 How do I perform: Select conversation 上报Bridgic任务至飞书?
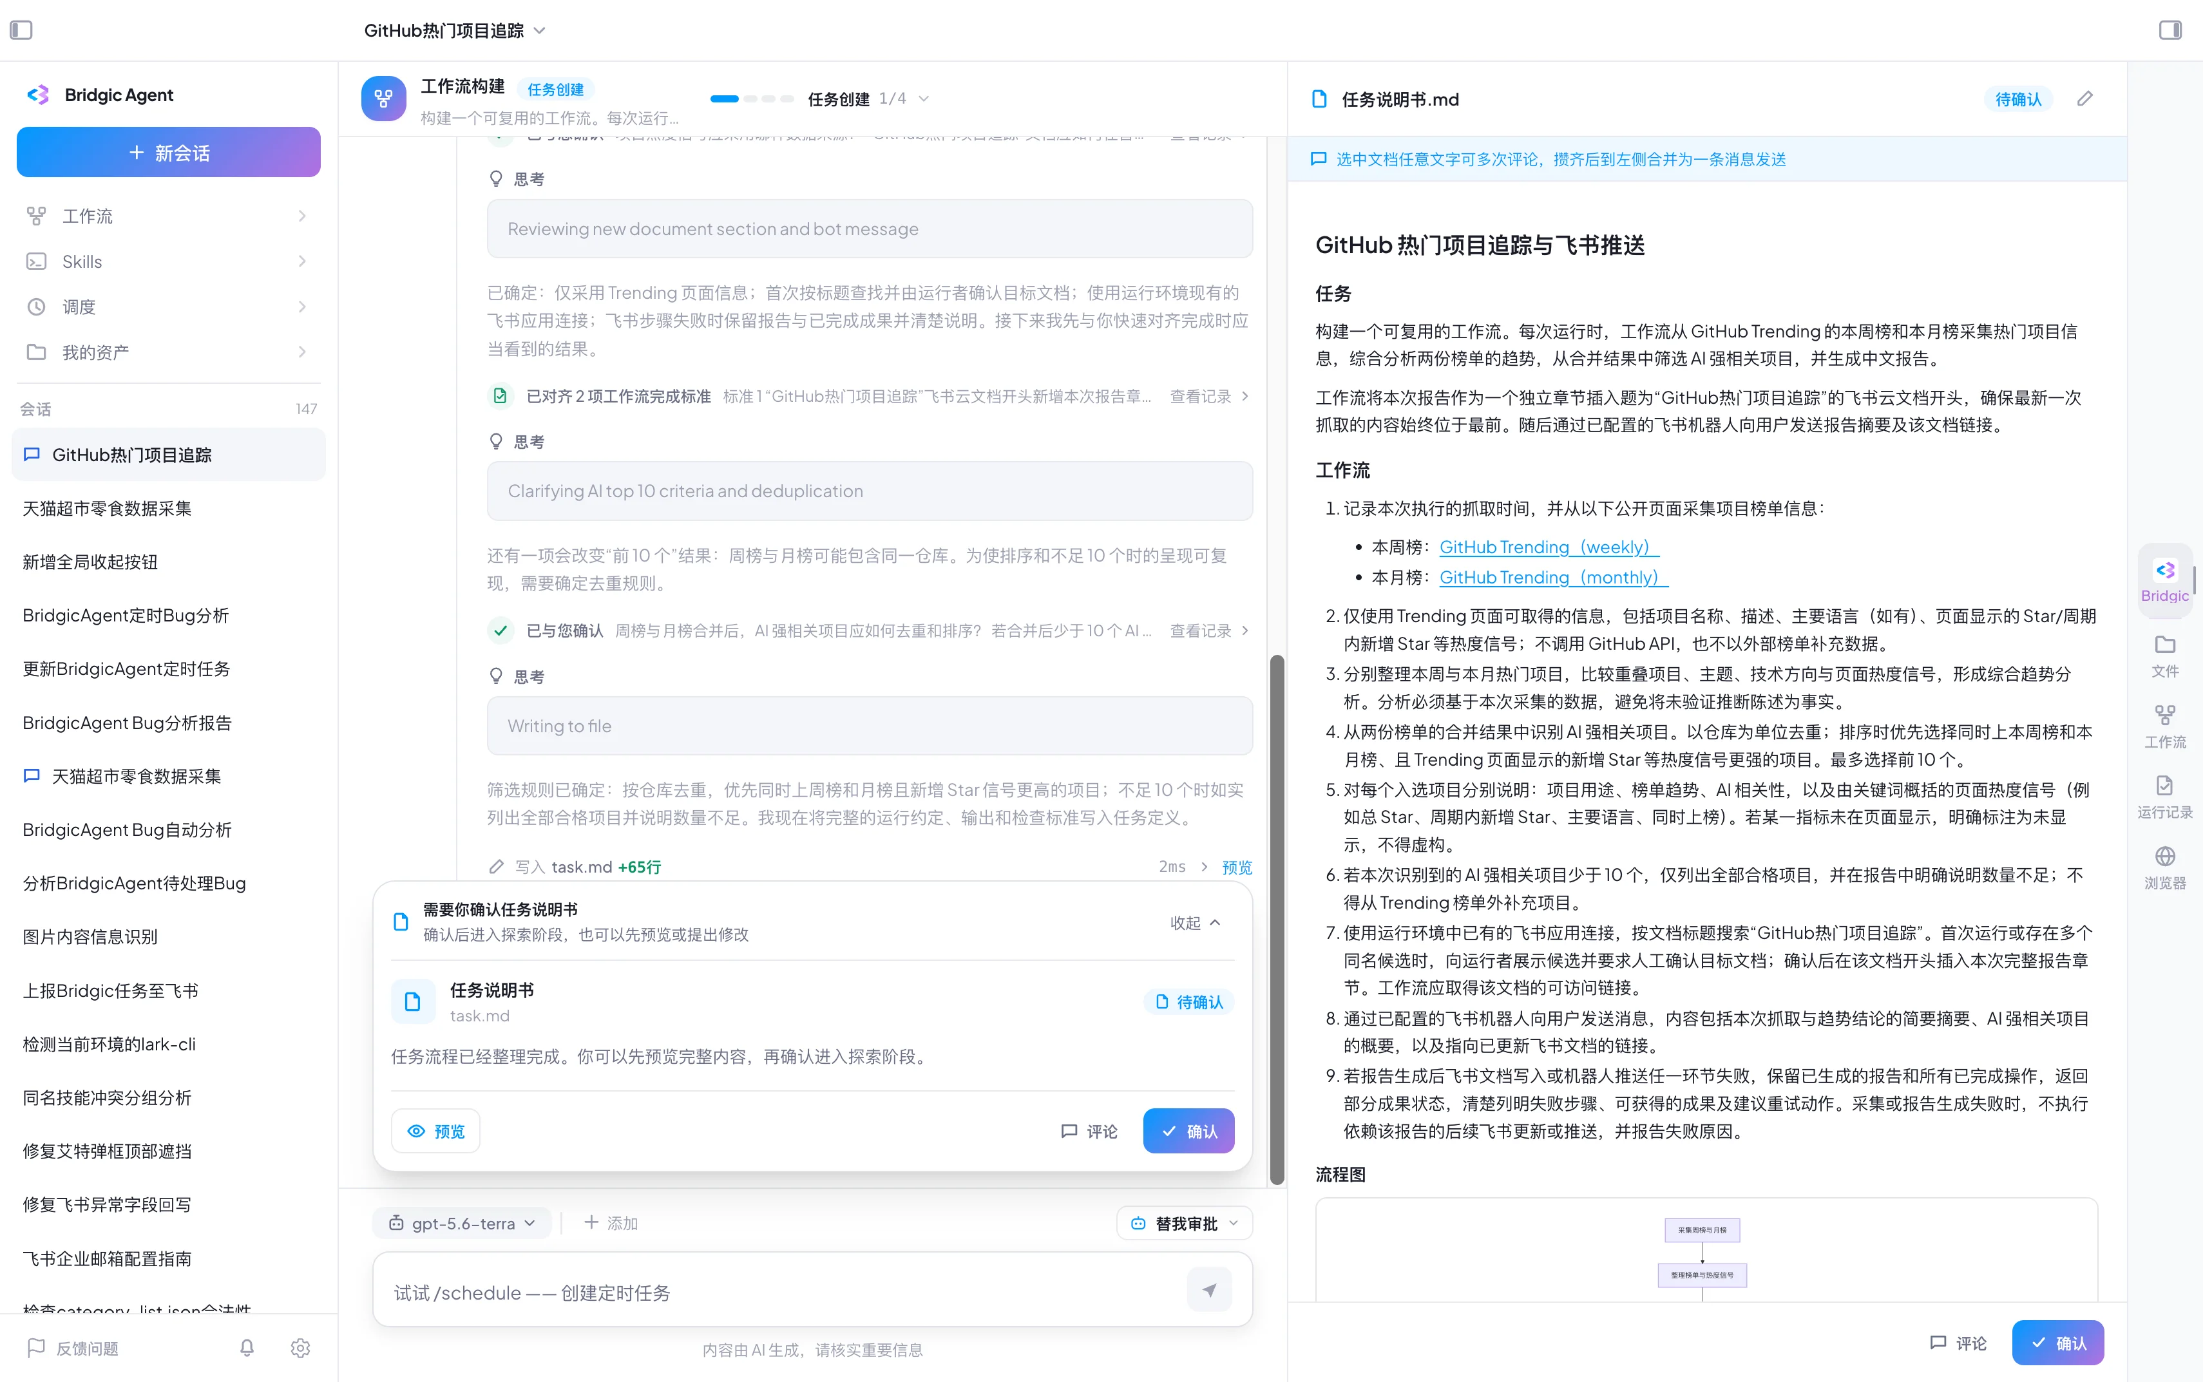click(x=168, y=991)
